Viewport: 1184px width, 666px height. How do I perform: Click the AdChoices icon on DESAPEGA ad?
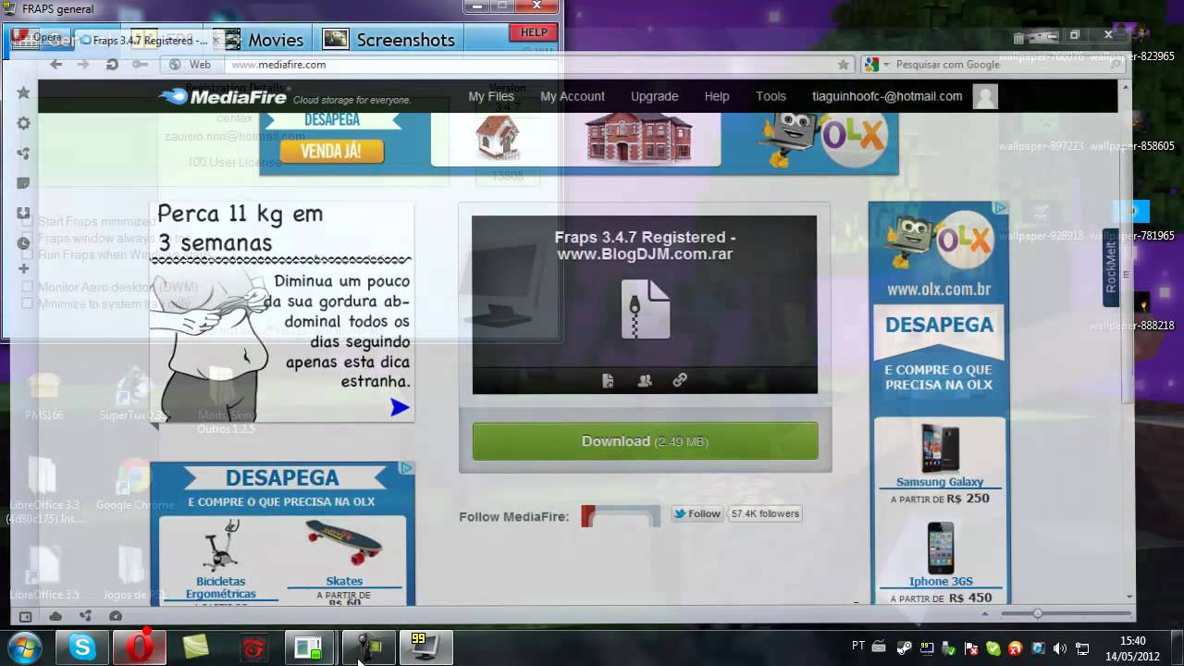[405, 468]
